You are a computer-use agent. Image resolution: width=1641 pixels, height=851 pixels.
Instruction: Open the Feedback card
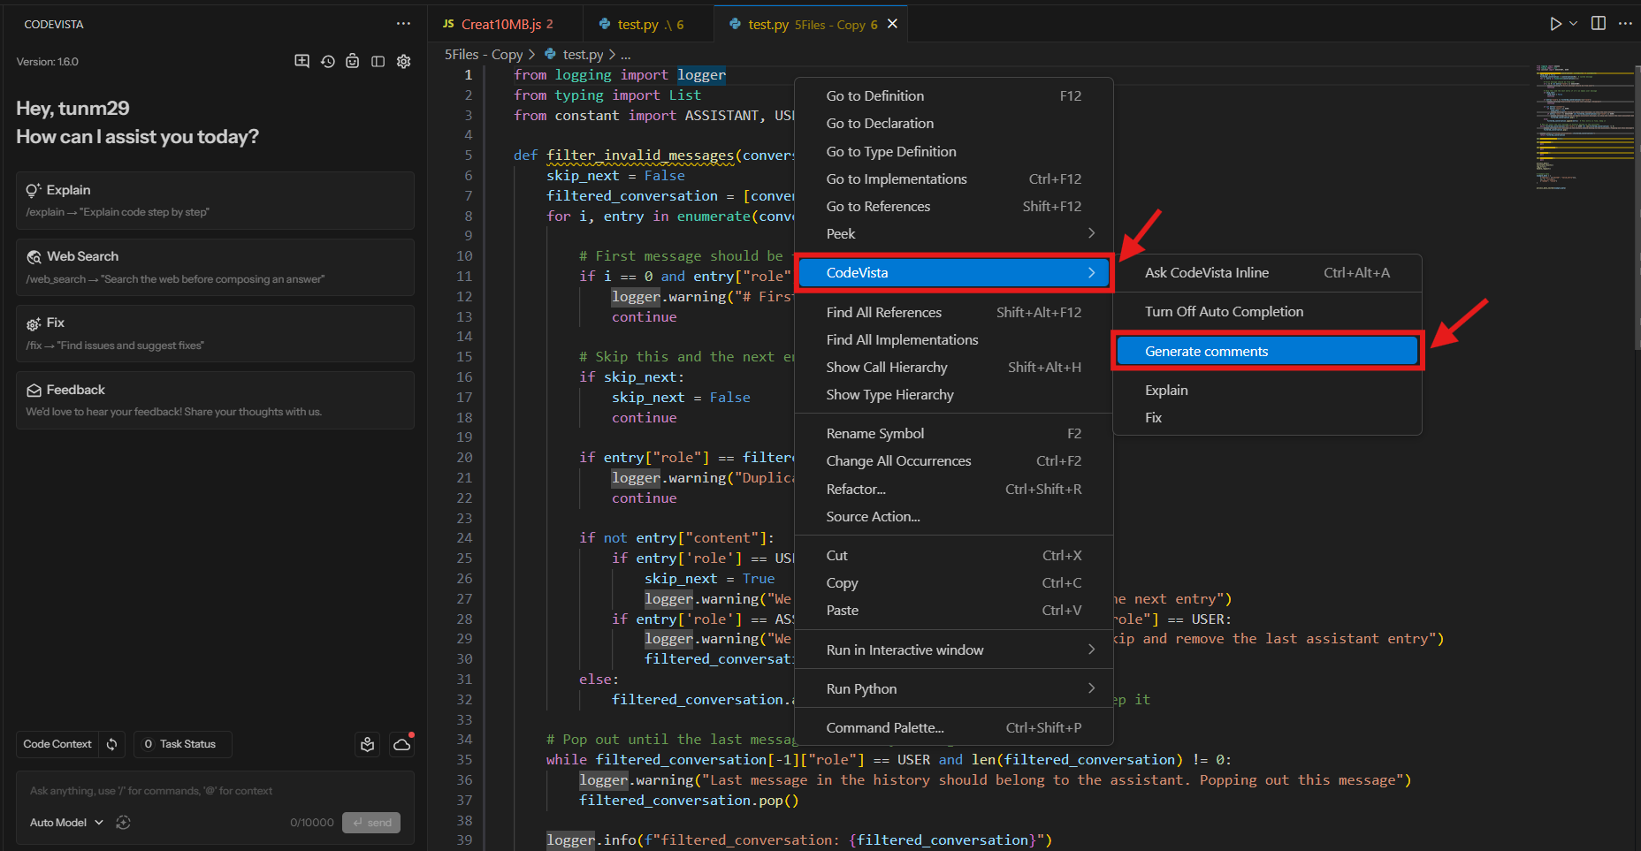(215, 400)
